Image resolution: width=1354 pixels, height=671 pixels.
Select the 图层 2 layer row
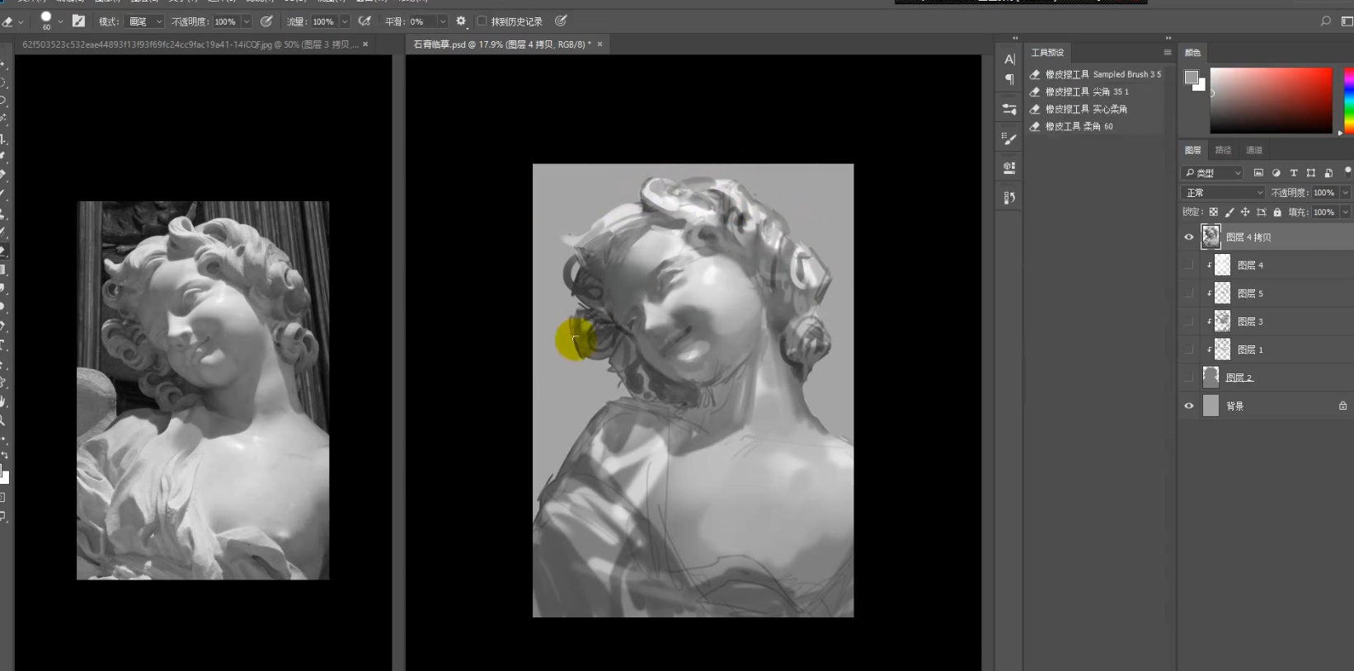1267,378
